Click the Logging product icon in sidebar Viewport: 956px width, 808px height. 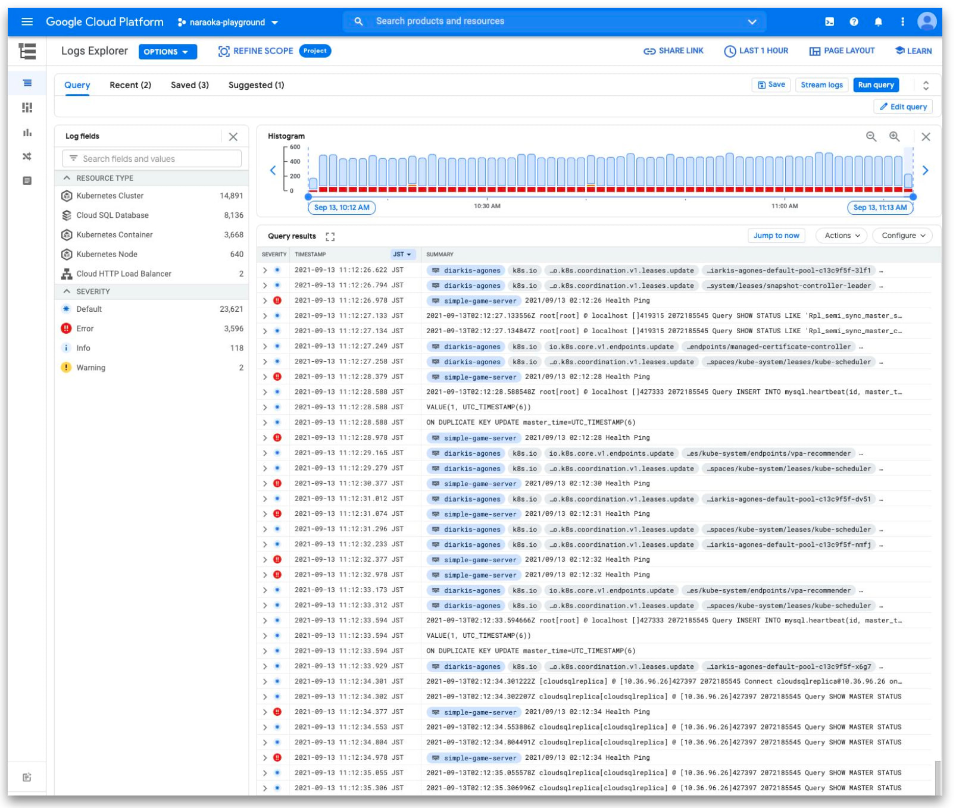coord(27,51)
